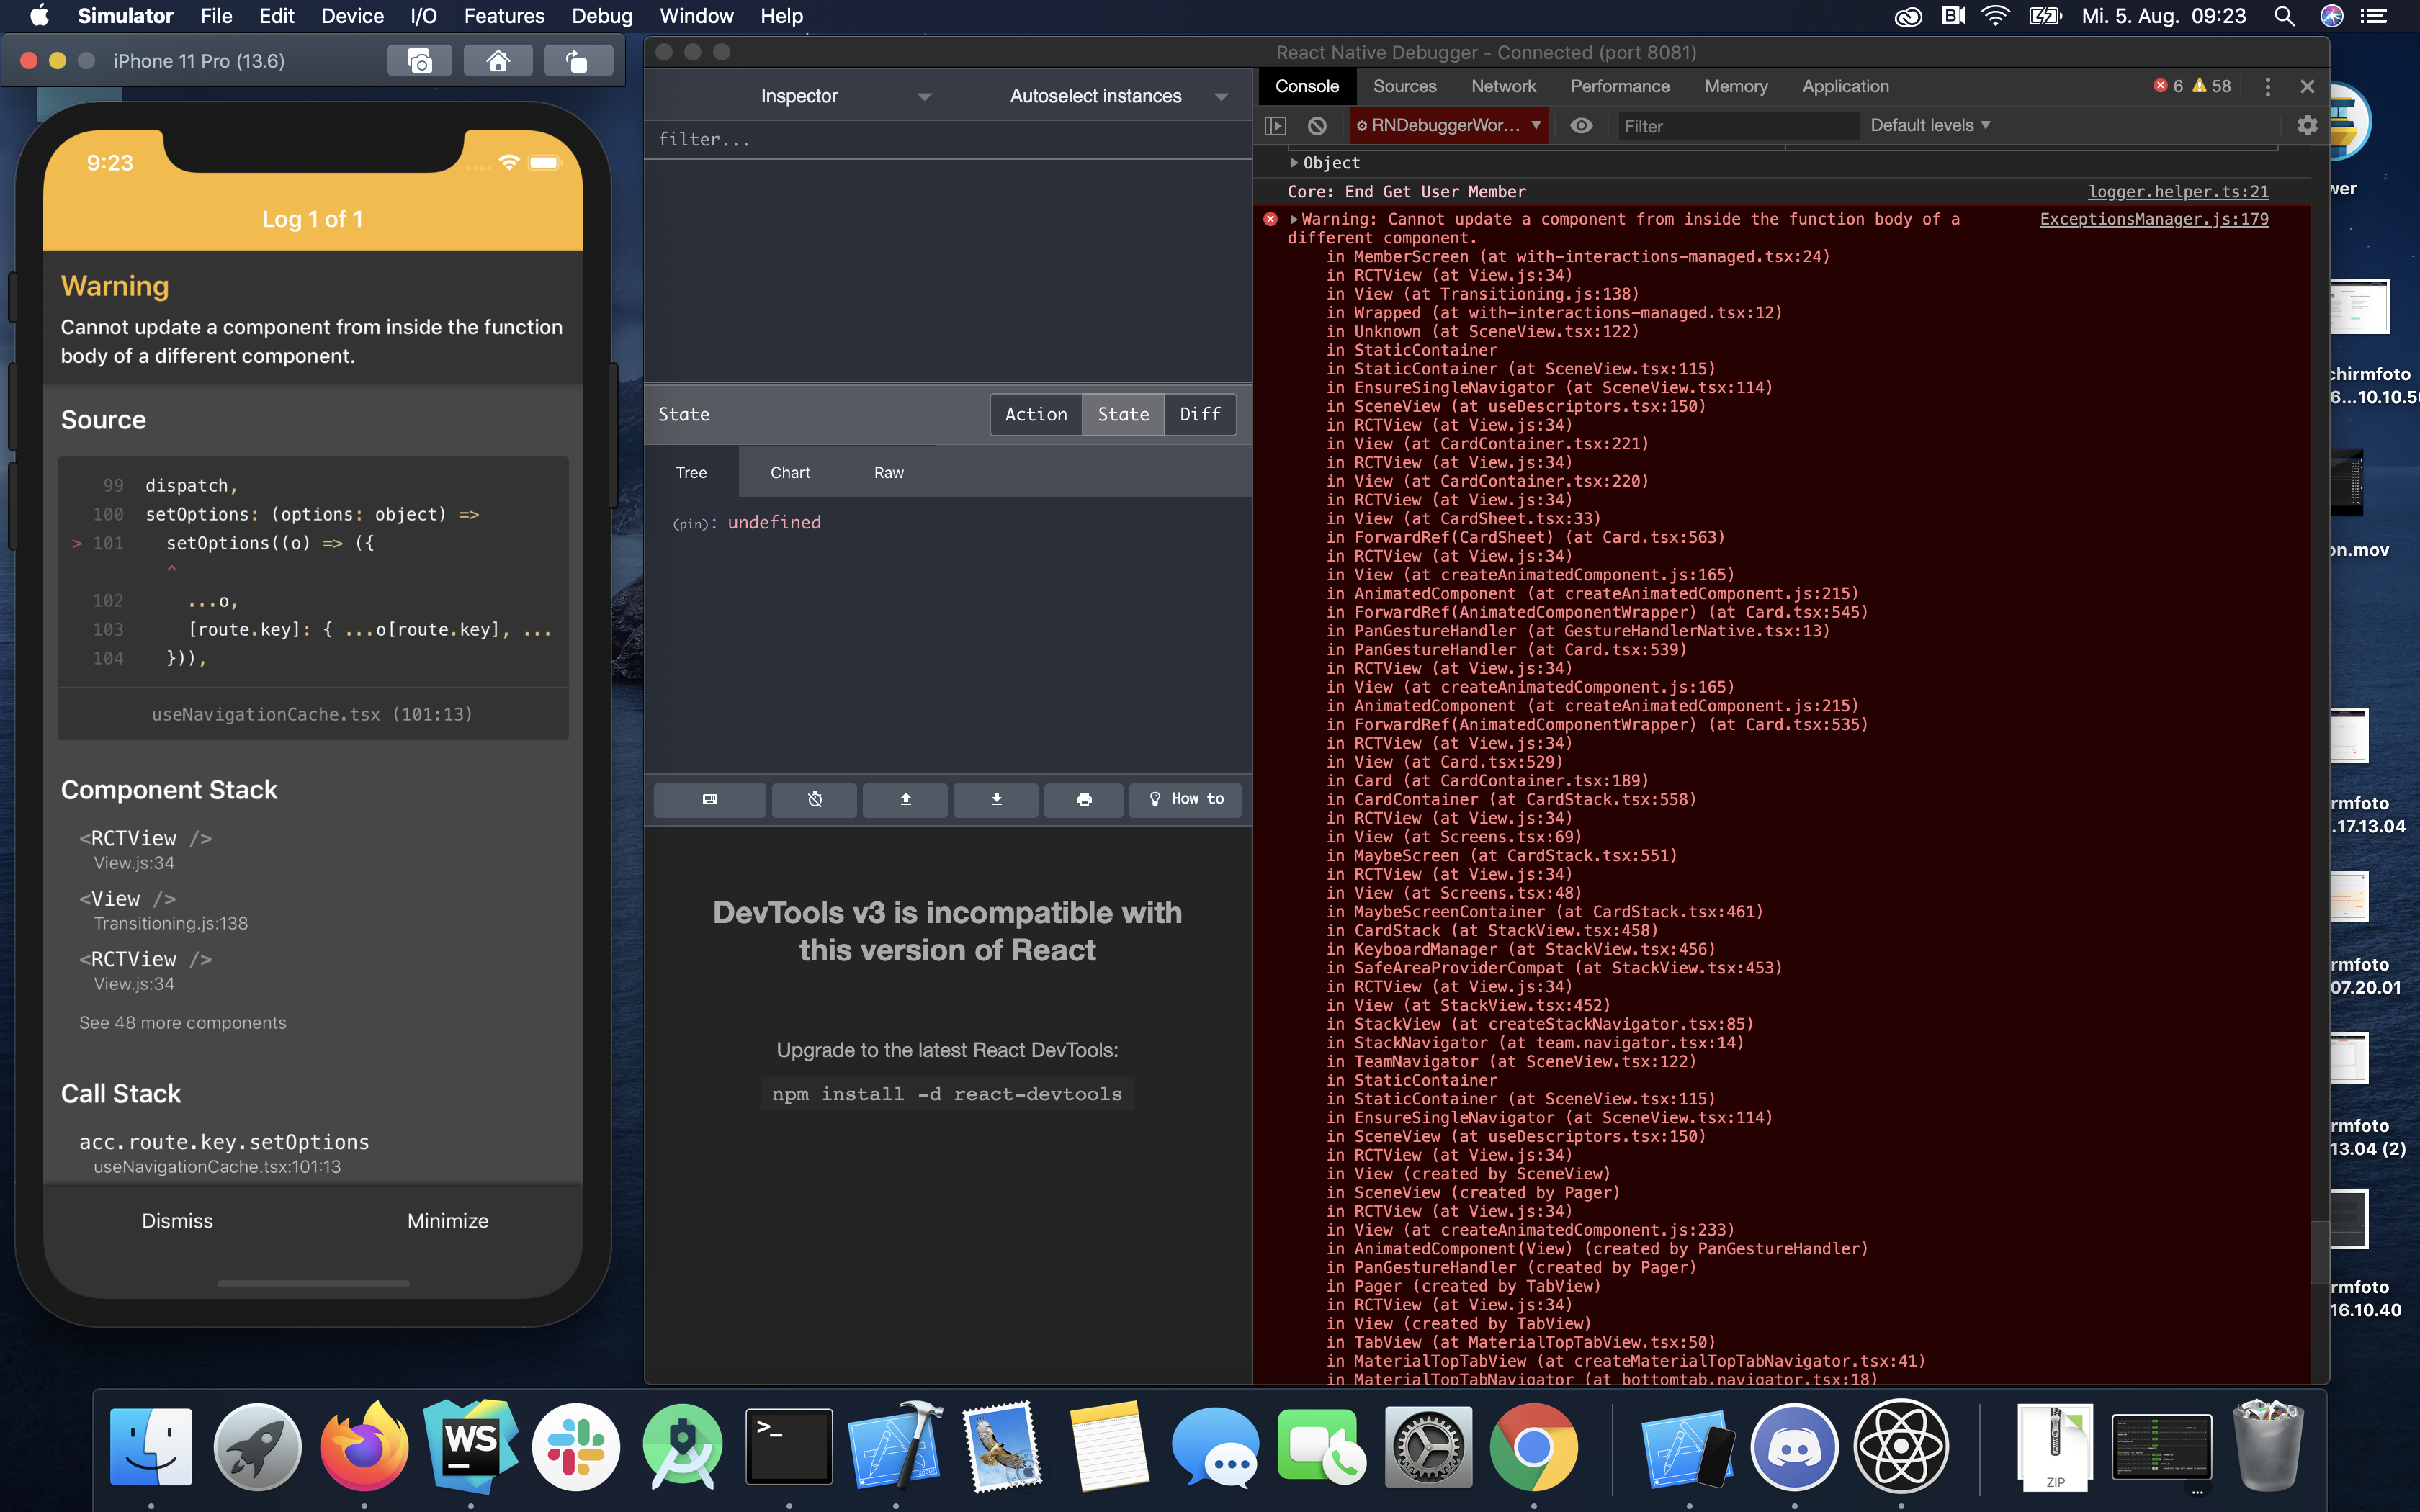Open Slack from the Dock
Screen dimensions: 2420x1512
[576, 1447]
